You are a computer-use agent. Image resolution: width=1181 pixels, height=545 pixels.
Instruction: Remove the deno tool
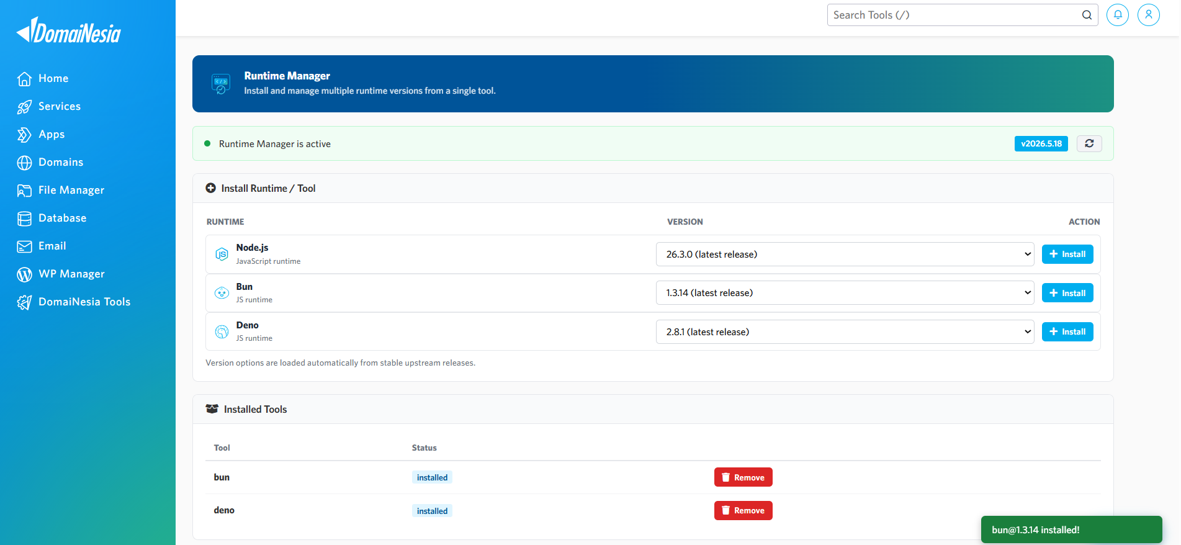click(x=743, y=510)
